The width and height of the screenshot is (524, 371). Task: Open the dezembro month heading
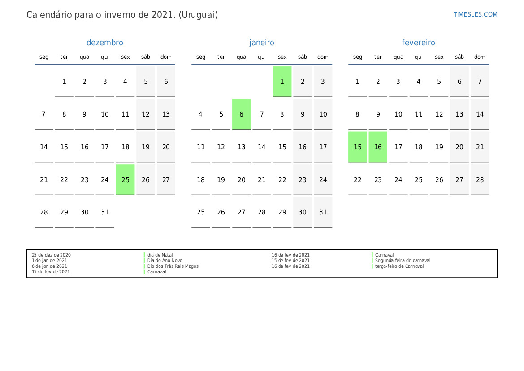click(x=104, y=43)
